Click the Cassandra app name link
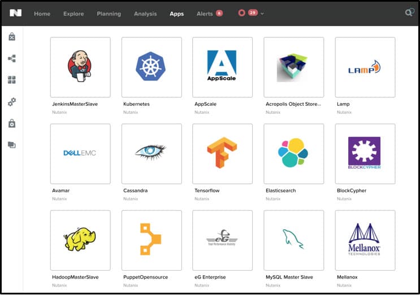420x295 pixels. [136, 191]
